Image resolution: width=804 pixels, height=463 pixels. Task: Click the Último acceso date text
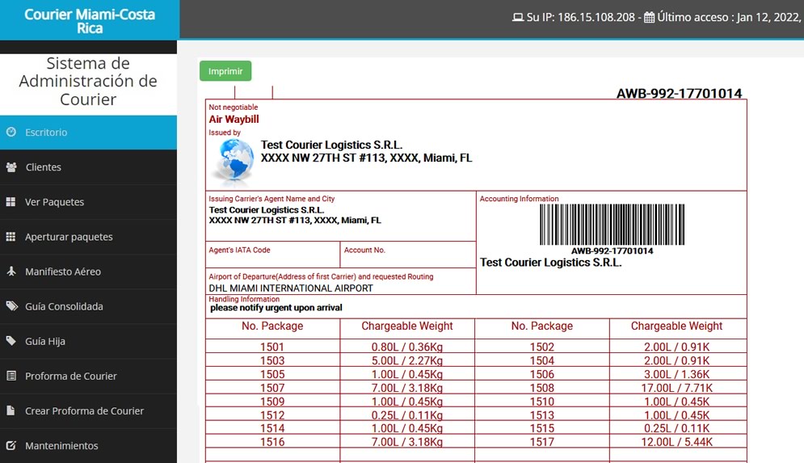(729, 18)
